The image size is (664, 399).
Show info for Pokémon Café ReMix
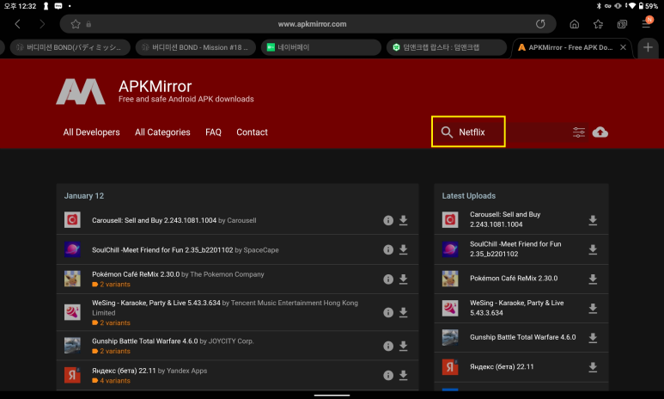[x=388, y=279]
